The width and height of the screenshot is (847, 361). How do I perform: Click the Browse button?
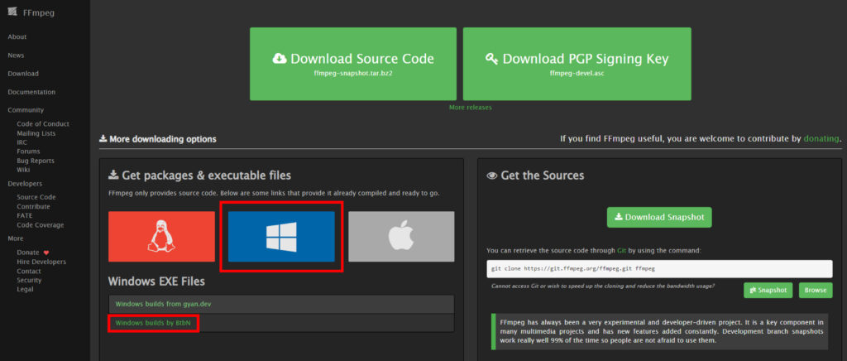(815, 290)
